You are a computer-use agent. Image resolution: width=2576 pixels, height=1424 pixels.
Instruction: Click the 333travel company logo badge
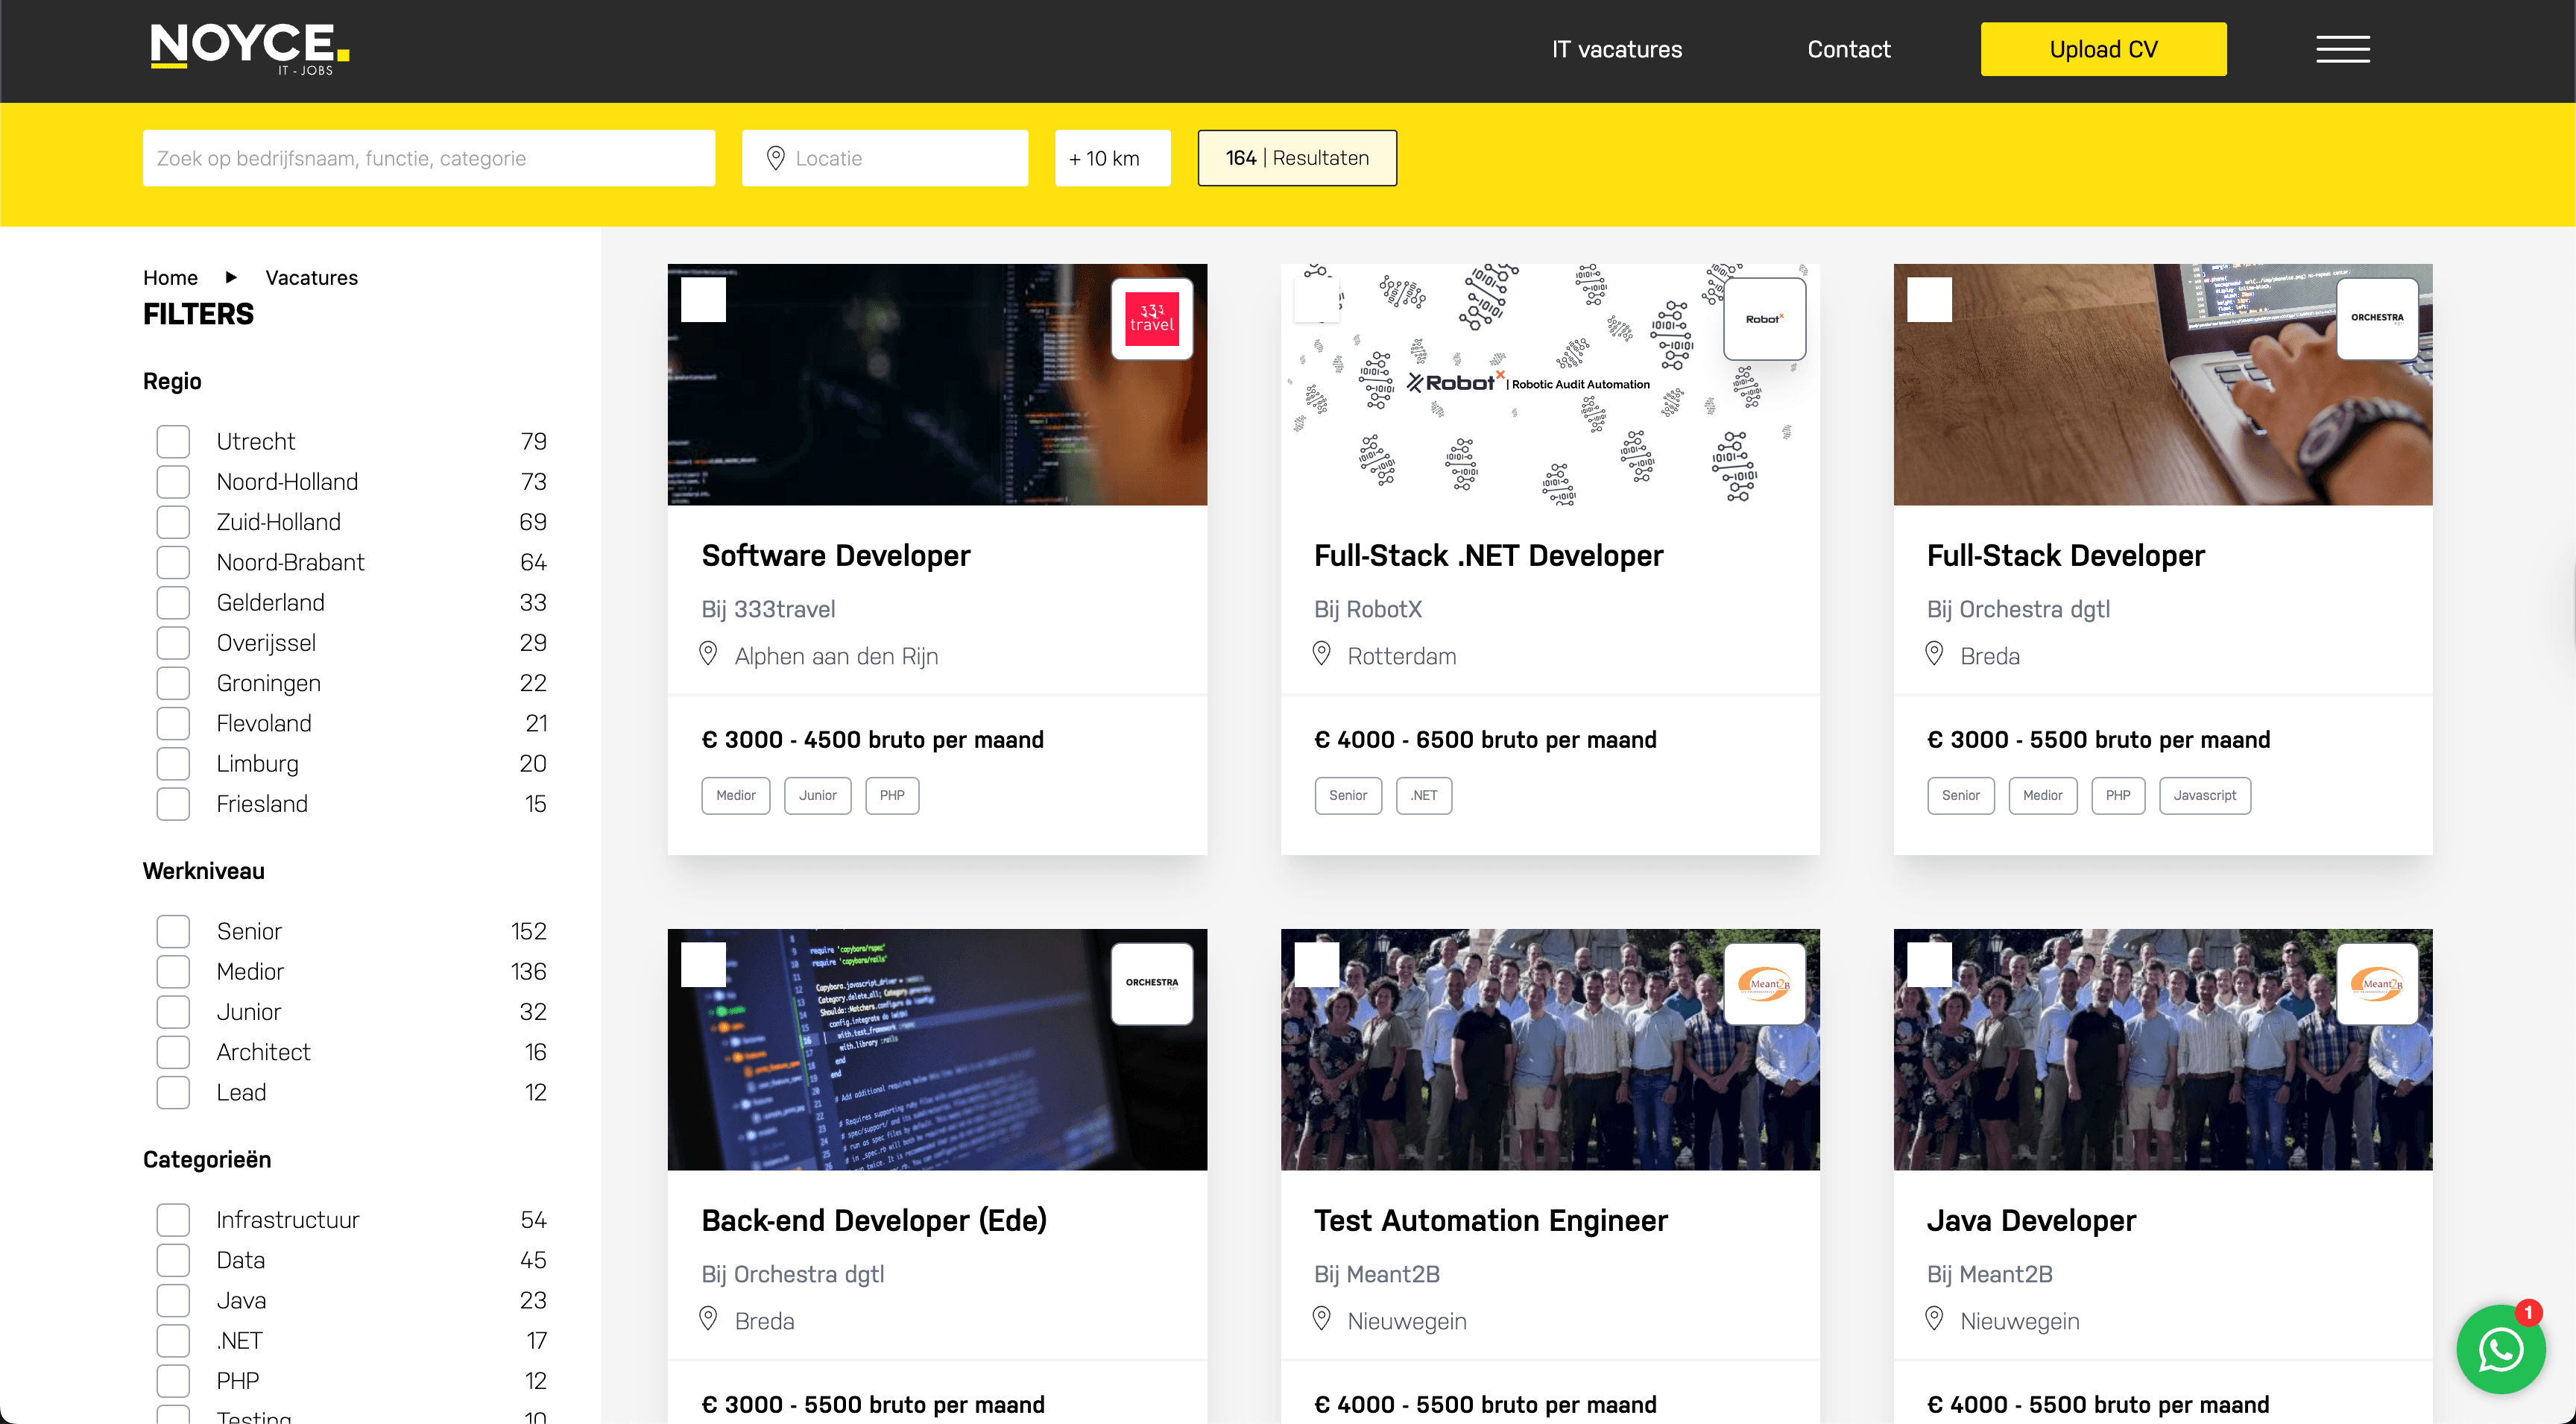pos(1151,319)
